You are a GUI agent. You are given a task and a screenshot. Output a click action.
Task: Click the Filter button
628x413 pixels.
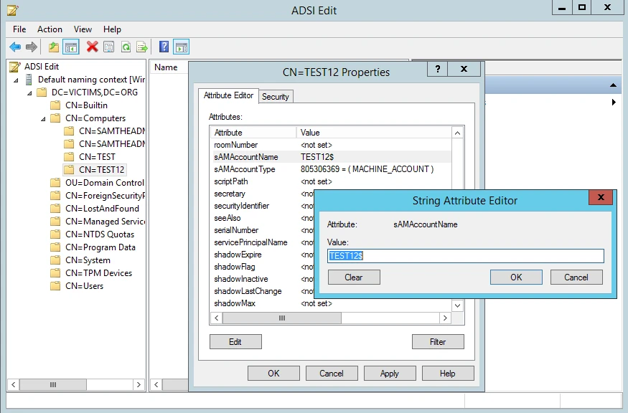click(x=438, y=342)
